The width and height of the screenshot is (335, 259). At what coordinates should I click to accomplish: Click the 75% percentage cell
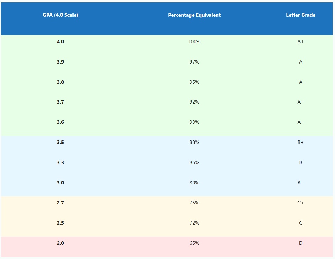click(x=194, y=203)
